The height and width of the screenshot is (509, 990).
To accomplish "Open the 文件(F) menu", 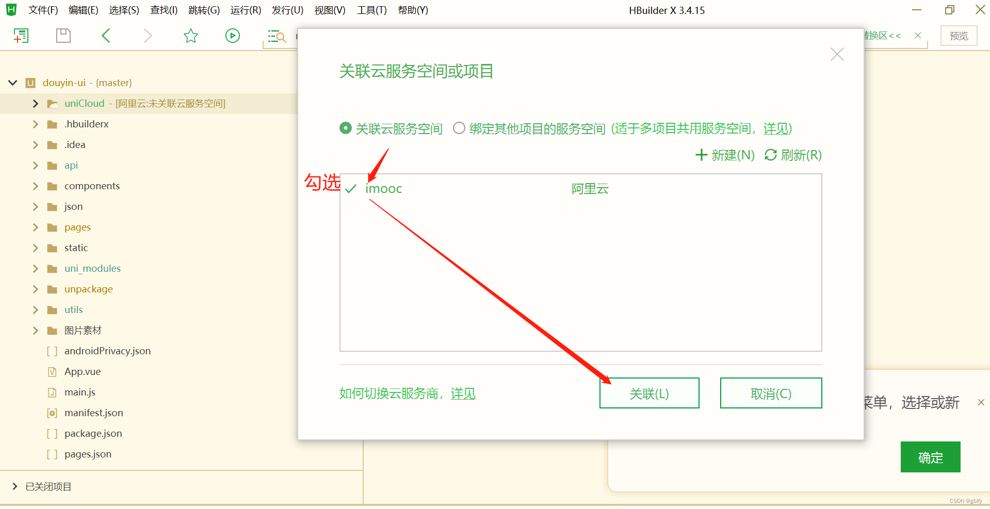I will tap(43, 10).
